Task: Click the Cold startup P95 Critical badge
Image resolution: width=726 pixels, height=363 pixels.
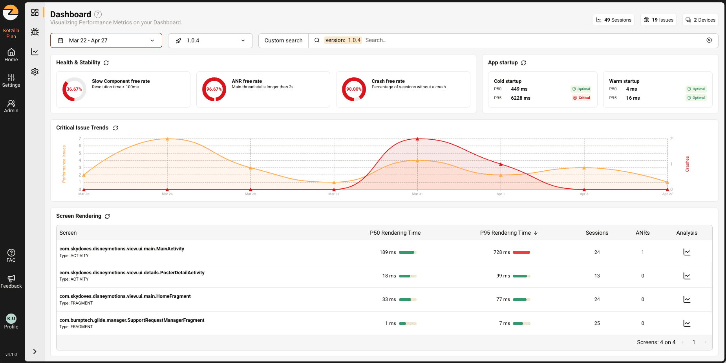Action: tap(581, 98)
